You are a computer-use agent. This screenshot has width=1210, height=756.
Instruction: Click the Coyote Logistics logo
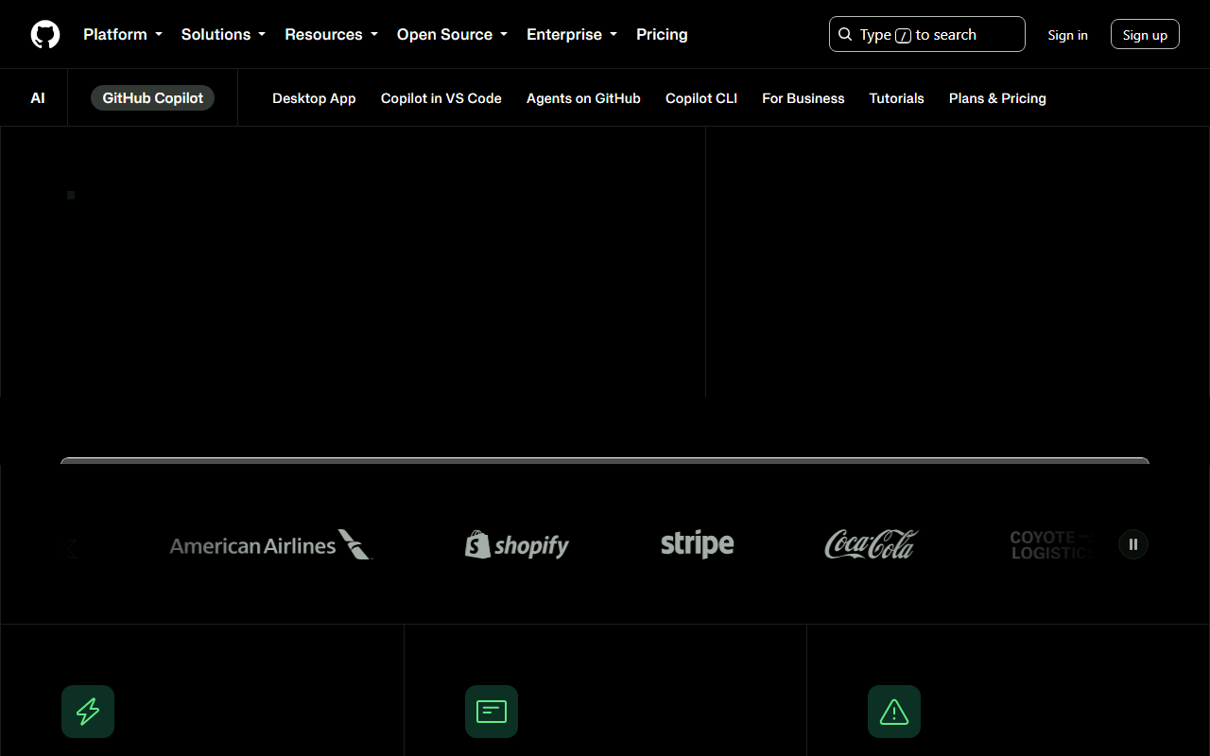pyautogui.click(x=1054, y=544)
